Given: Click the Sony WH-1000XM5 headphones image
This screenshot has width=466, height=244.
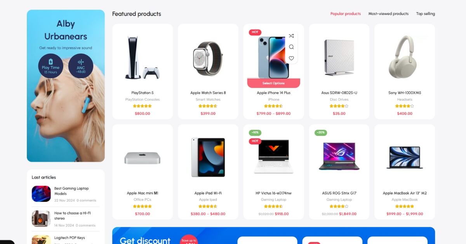Looking at the screenshot, I should [x=405, y=57].
